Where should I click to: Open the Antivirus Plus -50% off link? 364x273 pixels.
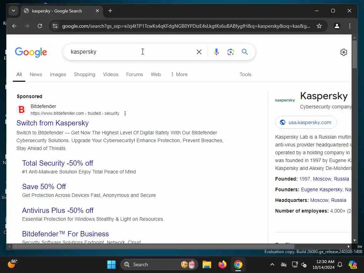click(58, 210)
